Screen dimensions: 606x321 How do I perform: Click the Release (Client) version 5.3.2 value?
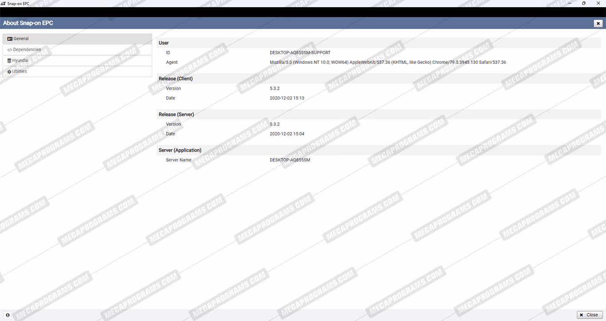pos(275,89)
